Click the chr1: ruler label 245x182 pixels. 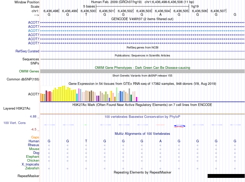(35, 11)
